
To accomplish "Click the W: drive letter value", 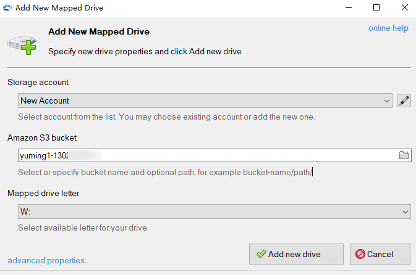I will (25, 211).
